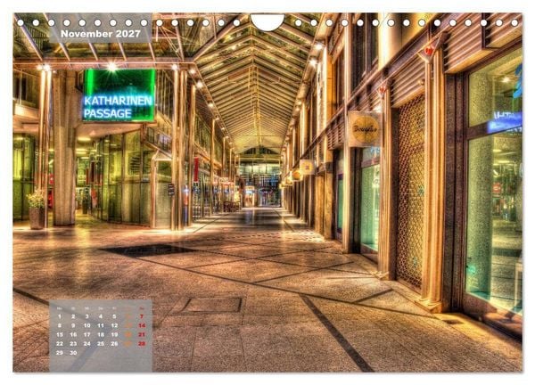Image resolution: width=535 pixels, height=385 pixels.
Task: Select day 19 in the calendar grid
Action: click(x=114, y=335)
